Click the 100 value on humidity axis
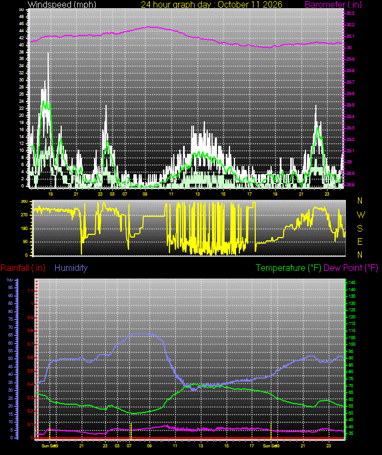This screenshot has height=455, width=382. 9,280
